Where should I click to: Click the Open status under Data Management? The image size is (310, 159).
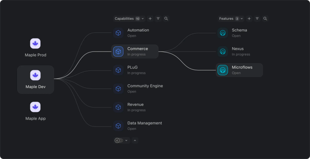(x=132, y=129)
